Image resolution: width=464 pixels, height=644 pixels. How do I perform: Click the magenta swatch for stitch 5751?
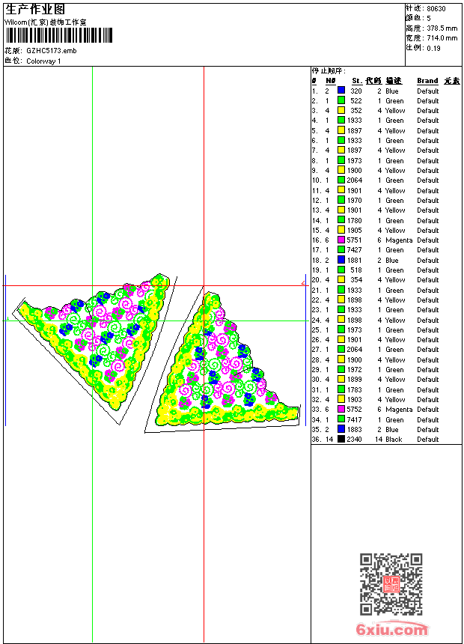[341, 240]
